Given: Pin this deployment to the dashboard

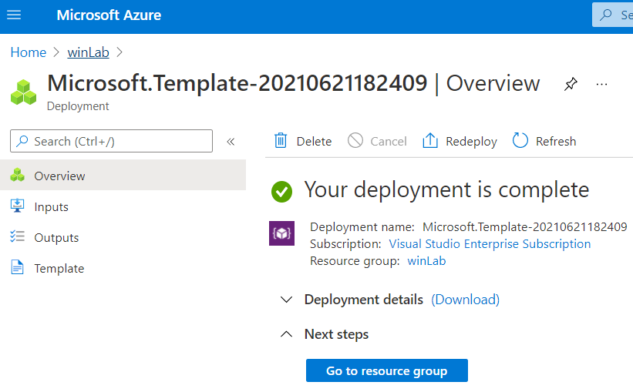Looking at the screenshot, I should click(571, 84).
